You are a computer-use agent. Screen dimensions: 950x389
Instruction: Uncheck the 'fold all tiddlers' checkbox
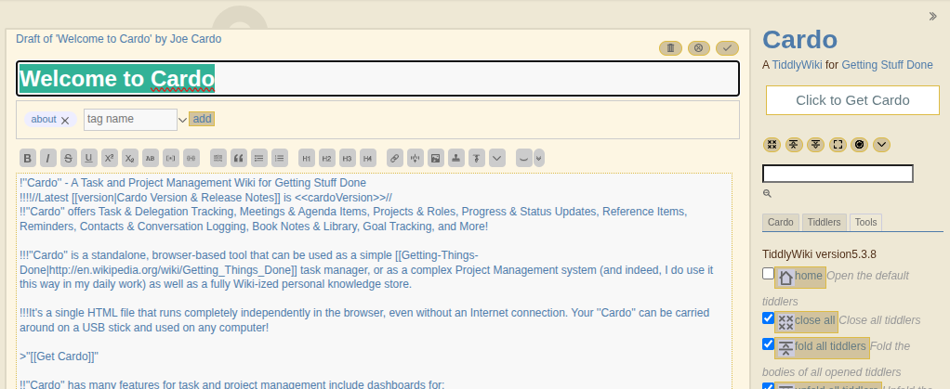pos(768,344)
